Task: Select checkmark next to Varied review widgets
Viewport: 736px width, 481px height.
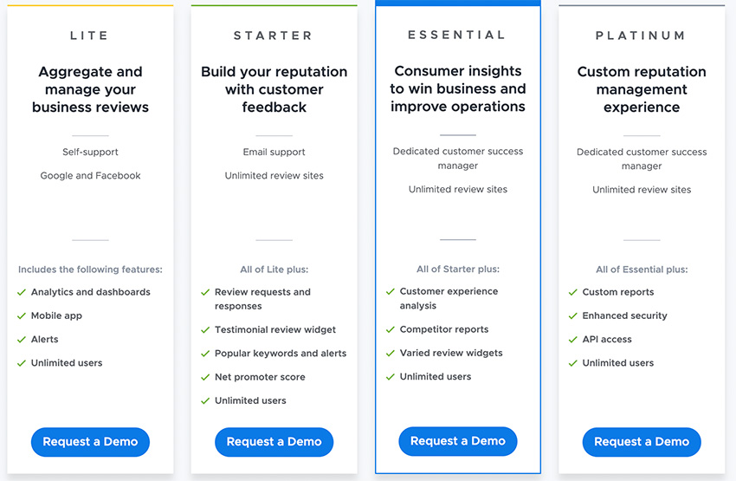Action: click(x=390, y=353)
